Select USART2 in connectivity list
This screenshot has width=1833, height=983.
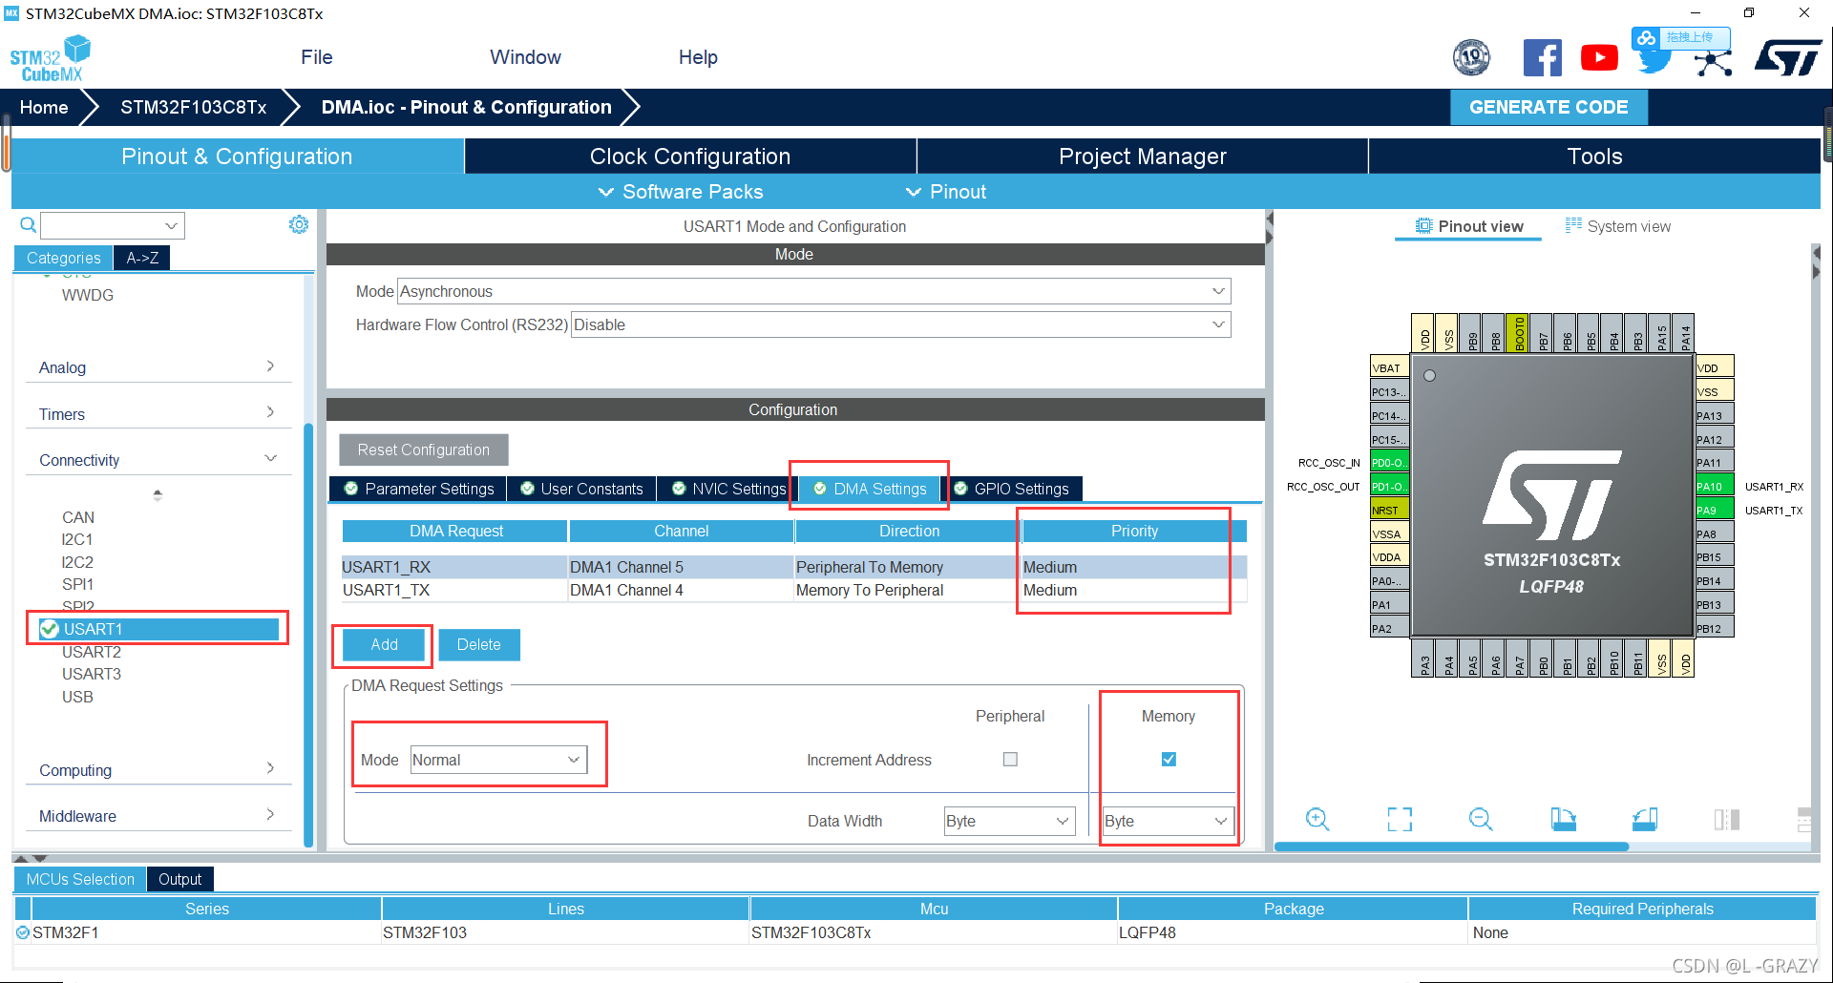tap(92, 652)
